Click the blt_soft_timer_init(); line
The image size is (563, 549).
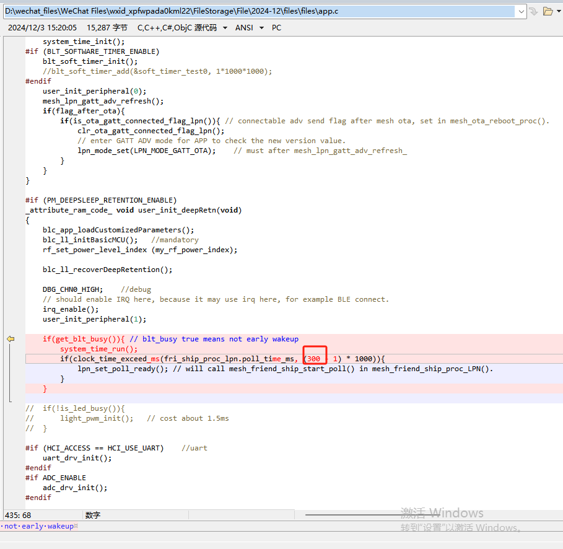90,61
